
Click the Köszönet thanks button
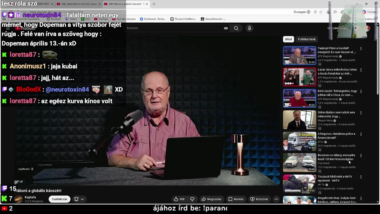pyautogui.click(x=259, y=199)
